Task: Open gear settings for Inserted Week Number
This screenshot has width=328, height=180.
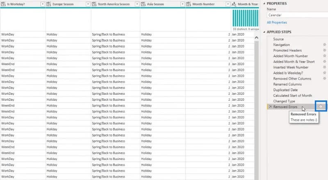Action: 324,67
